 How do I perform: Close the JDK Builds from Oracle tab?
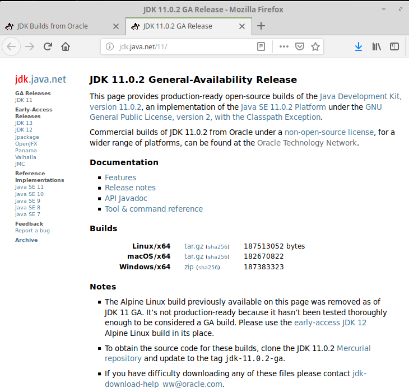point(116,26)
